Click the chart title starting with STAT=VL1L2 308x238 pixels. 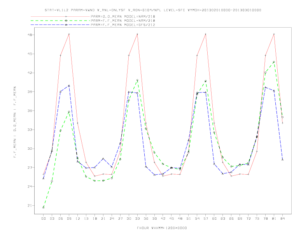(153, 10)
